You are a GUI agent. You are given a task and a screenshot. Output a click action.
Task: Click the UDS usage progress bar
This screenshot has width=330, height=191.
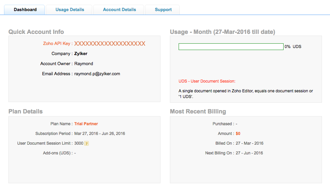(x=231, y=47)
